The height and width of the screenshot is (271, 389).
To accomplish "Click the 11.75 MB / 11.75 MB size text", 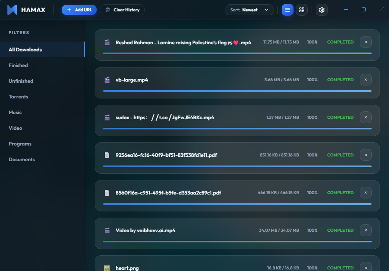I will pyautogui.click(x=281, y=42).
